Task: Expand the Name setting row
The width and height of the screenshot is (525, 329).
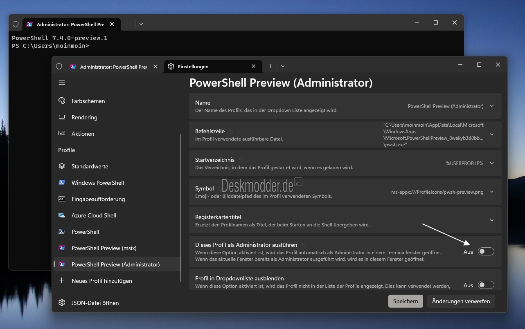Action: (x=492, y=106)
